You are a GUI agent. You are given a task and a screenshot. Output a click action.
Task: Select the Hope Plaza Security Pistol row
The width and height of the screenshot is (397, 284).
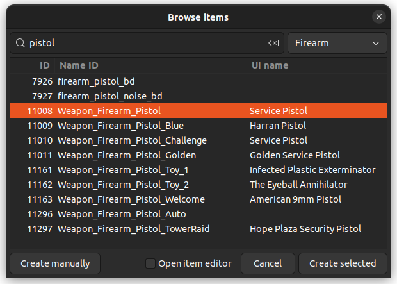coord(305,229)
